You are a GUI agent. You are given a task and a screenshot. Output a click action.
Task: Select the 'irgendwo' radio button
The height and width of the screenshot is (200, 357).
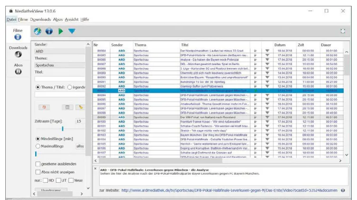[69, 87]
